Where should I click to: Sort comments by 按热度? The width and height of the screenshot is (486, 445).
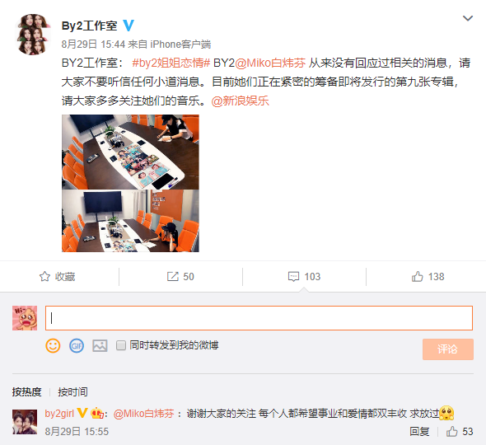(26, 392)
